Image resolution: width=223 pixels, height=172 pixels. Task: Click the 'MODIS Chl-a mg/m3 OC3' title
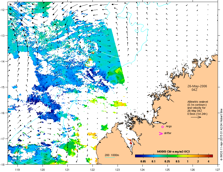coord(173,152)
